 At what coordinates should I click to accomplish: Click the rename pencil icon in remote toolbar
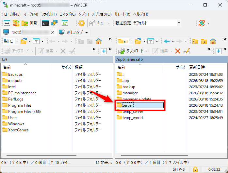click(x=187, y=51)
